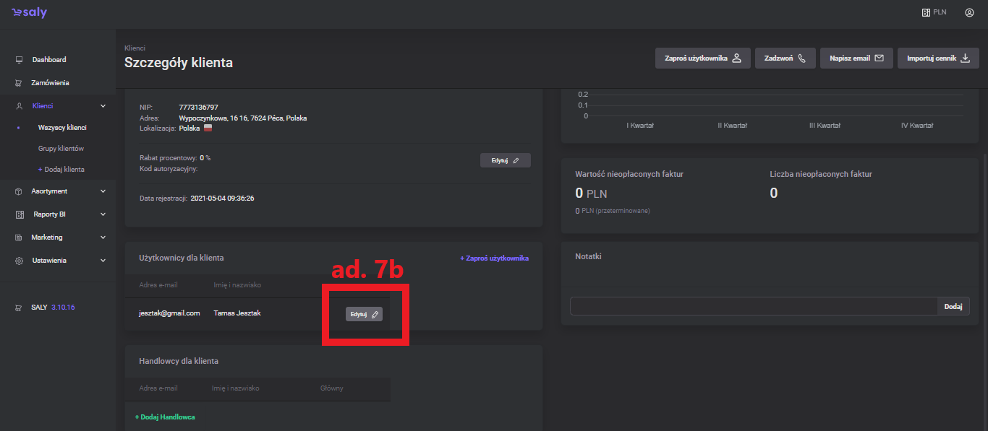Click the Saly logo in header
This screenshot has height=431, width=988.
pyautogui.click(x=29, y=13)
